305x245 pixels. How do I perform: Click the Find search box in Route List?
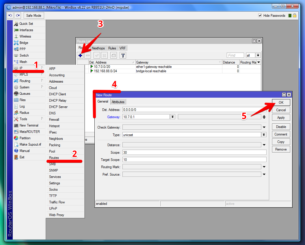(235, 55)
